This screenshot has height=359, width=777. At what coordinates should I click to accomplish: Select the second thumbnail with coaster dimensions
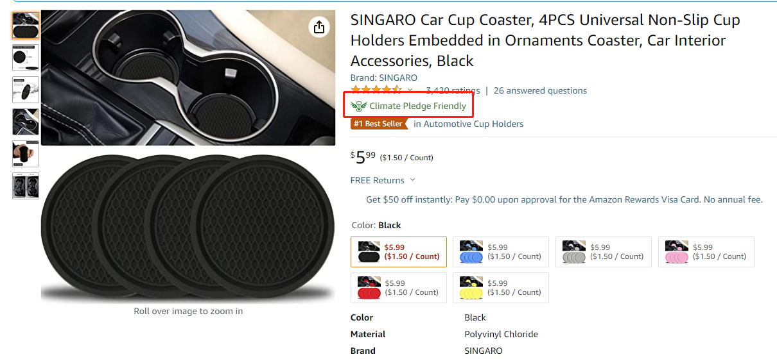tap(26, 58)
